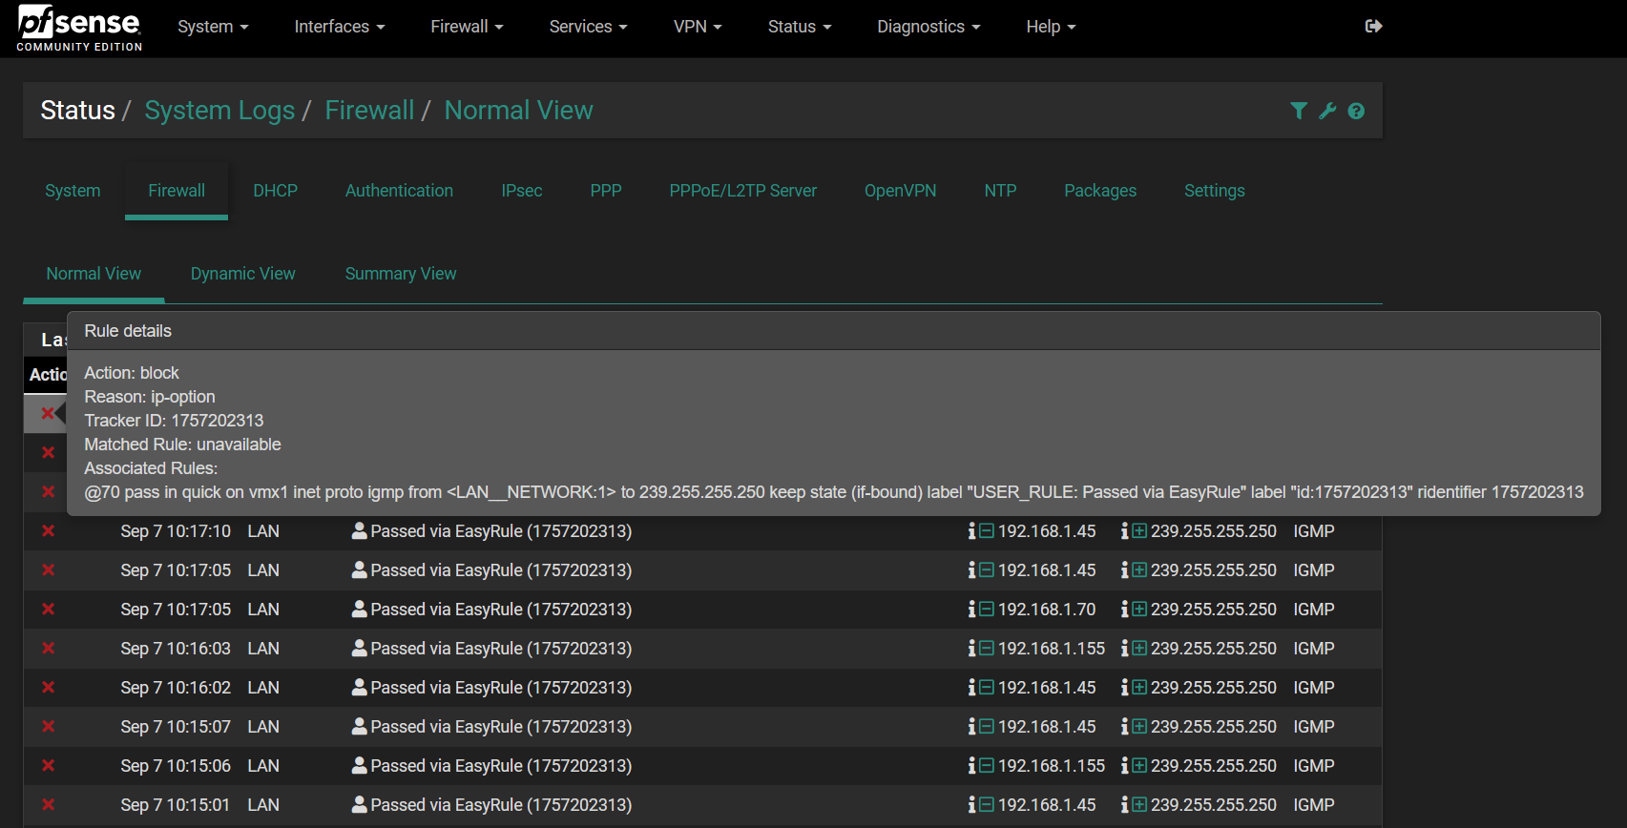Image resolution: width=1627 pixels, height=828 pixels.
Task: Open the log Settings tab
Action: click(x=1215, y=191)
